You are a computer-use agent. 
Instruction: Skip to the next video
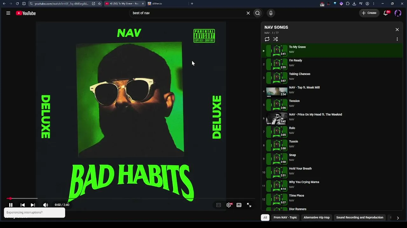33,205
